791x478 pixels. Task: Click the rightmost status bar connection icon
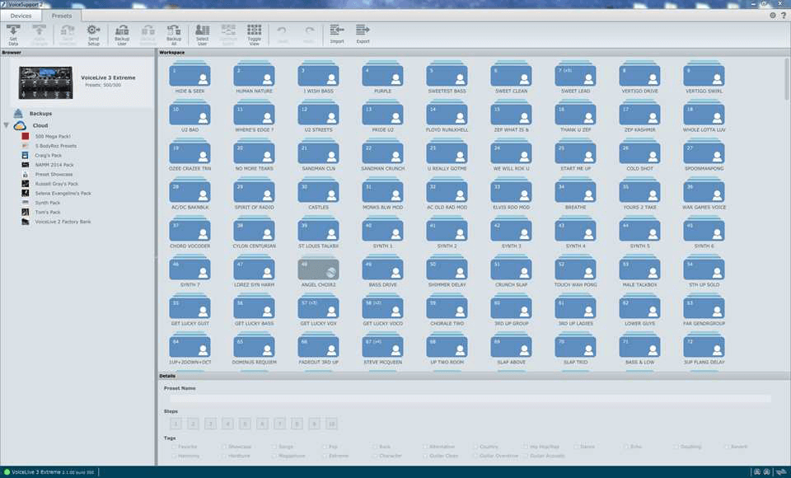point(781,472)
